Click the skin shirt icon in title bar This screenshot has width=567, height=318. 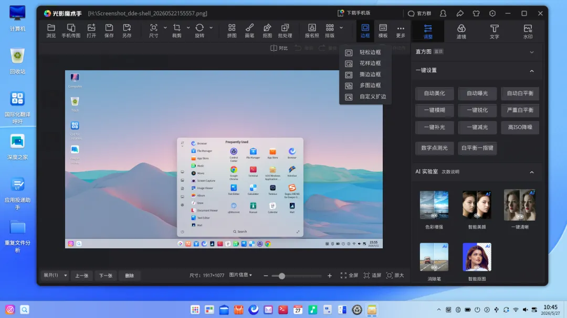point(476,13)
